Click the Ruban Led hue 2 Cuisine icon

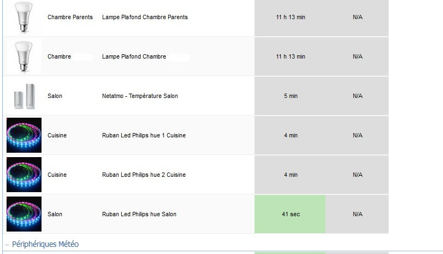coord(24,175)
